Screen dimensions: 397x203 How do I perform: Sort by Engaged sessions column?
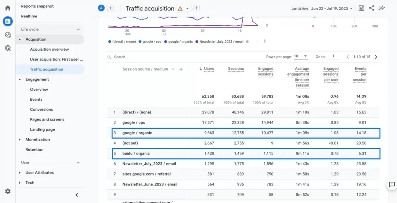coord(266,71)
